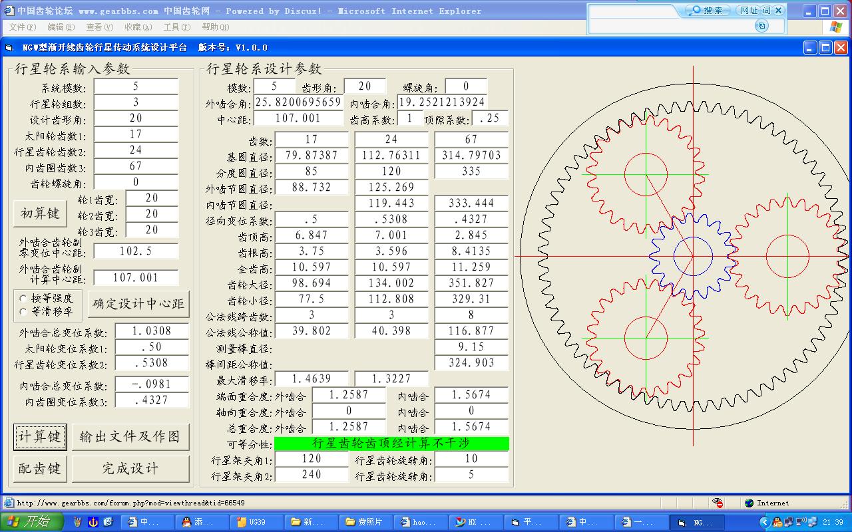
Task: Click the 太阳轮齿数1 input field
Action: coord(136,134)
